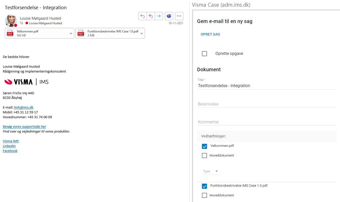Forward the email using forward arrow

[x=159, y=16]
